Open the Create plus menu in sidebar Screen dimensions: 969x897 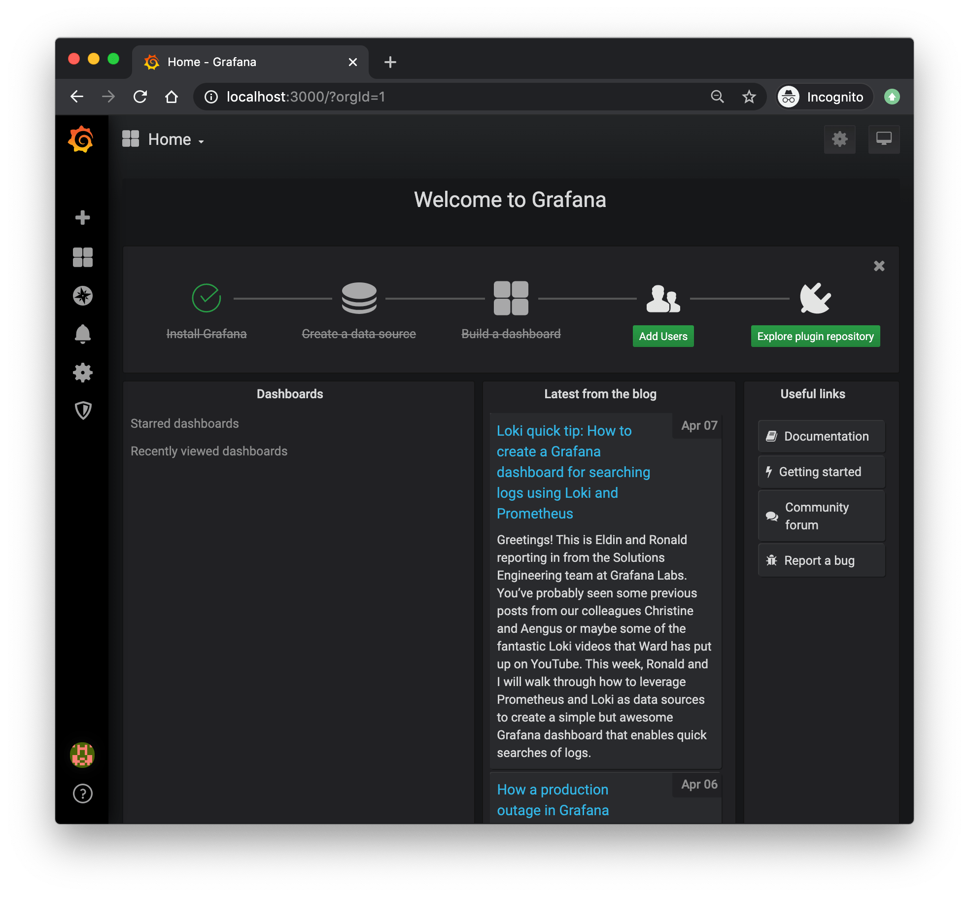pyautogui.click(x=82, y=217)
